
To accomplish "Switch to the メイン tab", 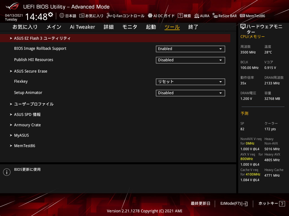I will click(x=54, y=27).
